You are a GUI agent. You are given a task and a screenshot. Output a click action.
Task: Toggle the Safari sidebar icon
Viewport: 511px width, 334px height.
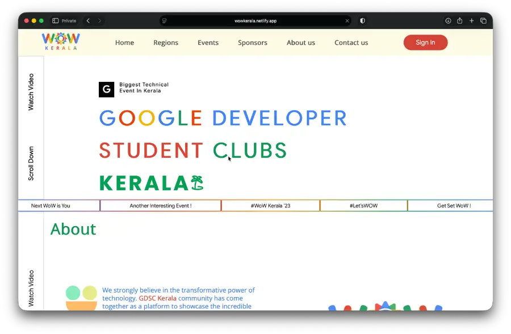[x=56, y=20]
